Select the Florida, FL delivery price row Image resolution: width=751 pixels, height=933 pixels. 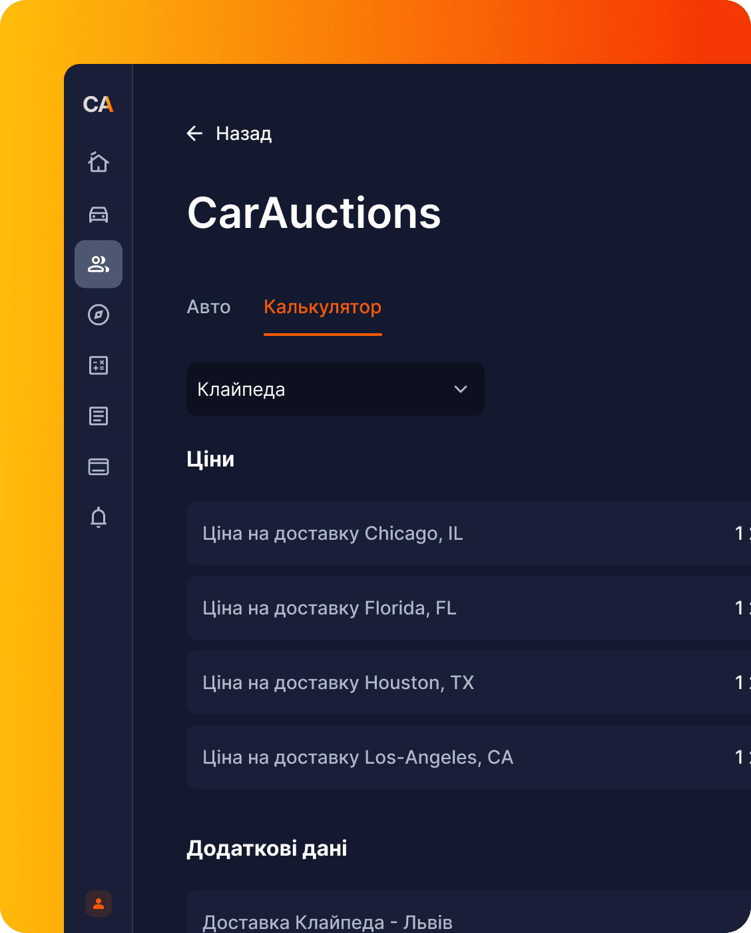(466, 608)
